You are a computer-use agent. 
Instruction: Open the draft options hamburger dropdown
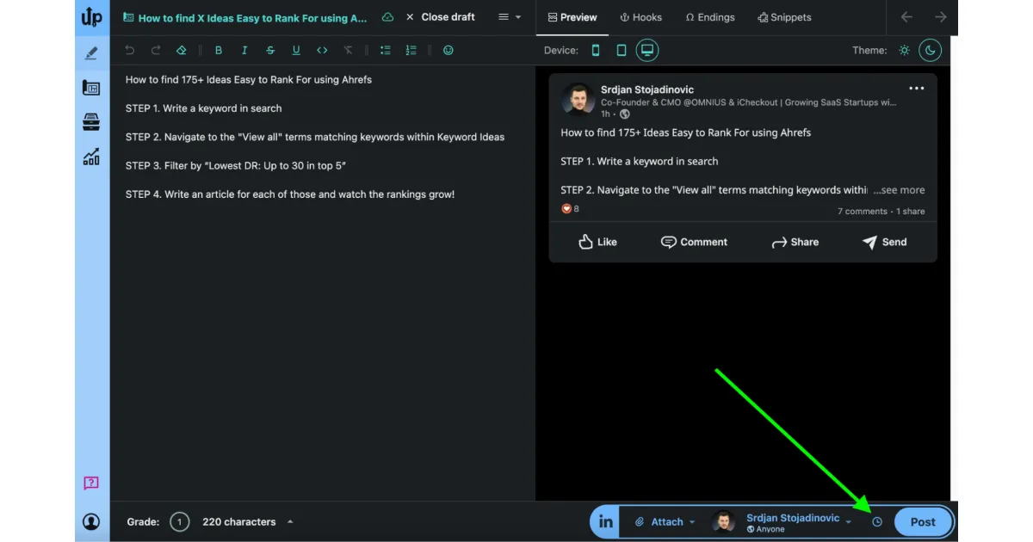point(510,17)
